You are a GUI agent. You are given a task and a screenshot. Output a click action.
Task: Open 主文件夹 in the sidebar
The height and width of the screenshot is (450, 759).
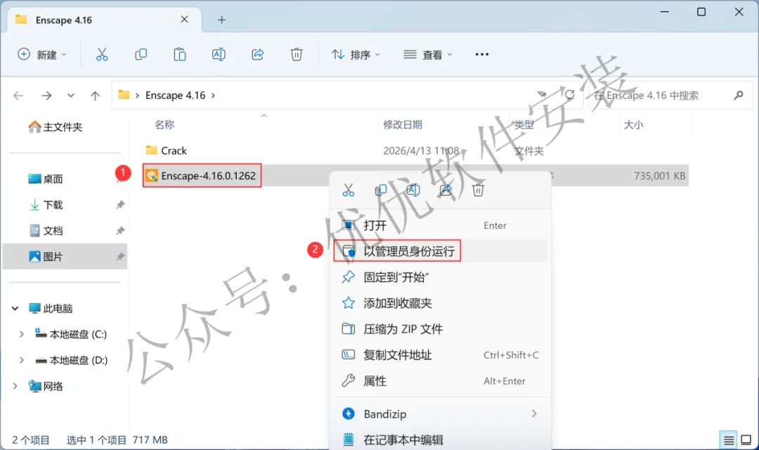pyautogui.click(x=56, y=126)
